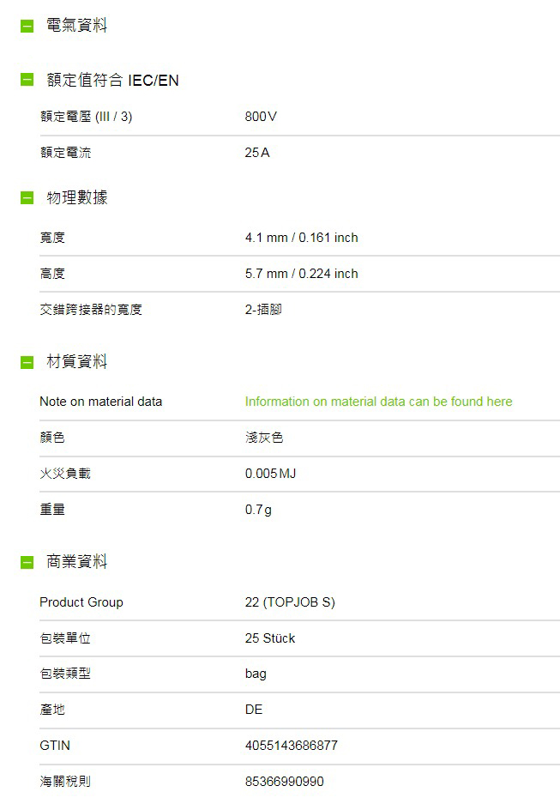
Task: Collapse the 電氣資料 section
Action: pyautogui.click(x=27, y=26)
